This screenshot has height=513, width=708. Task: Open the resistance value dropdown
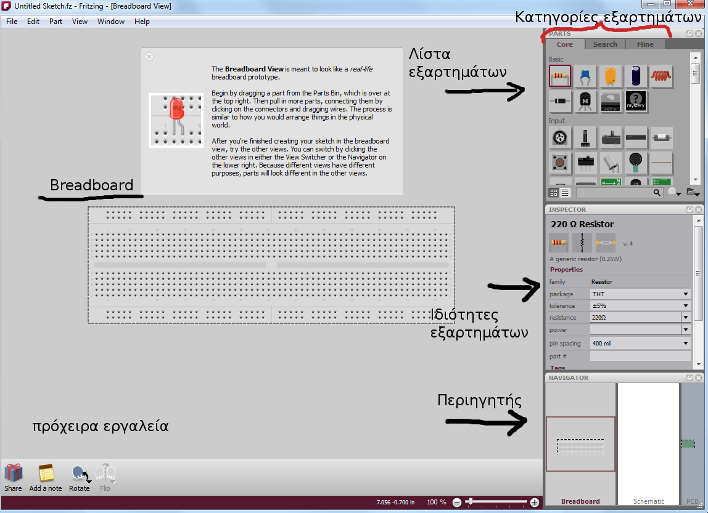click(x=685, y=317)
